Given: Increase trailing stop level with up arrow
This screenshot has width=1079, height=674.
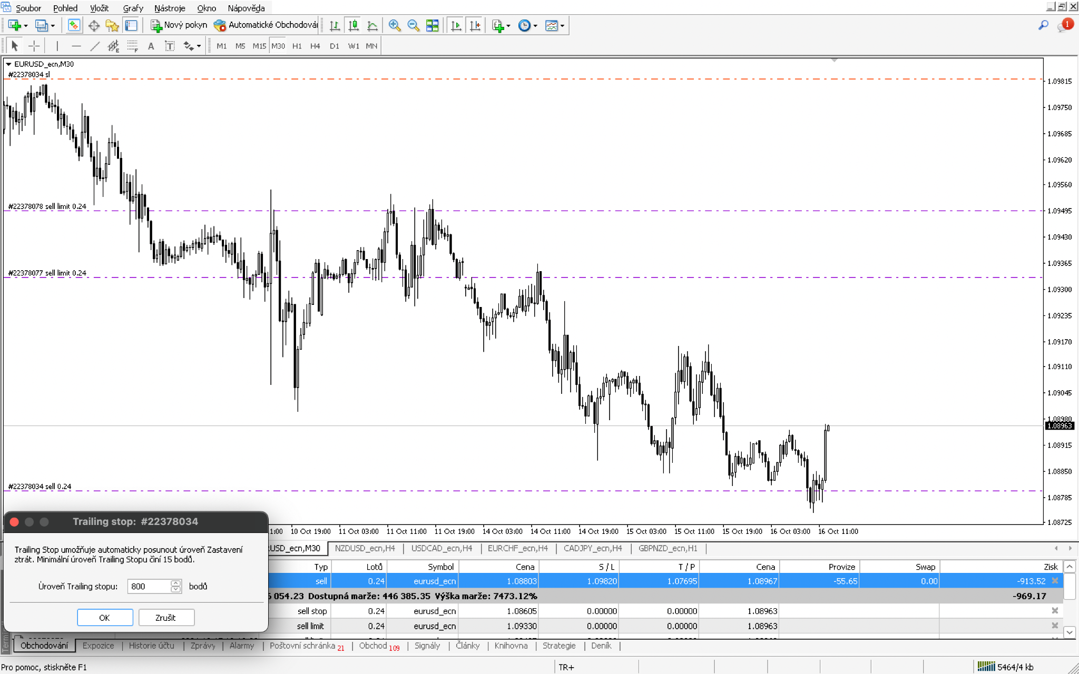Looking at the screenshot, I should click(175, 583).
